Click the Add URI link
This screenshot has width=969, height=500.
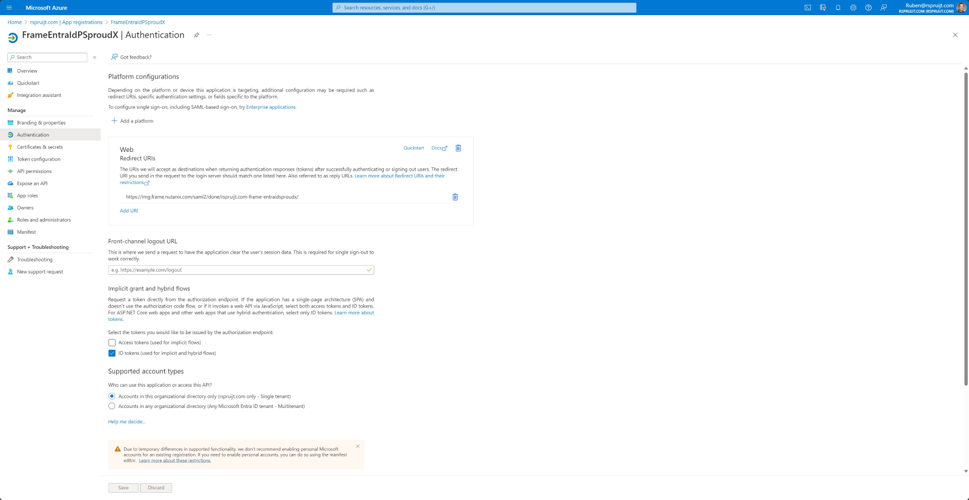[x=129, y=211]
